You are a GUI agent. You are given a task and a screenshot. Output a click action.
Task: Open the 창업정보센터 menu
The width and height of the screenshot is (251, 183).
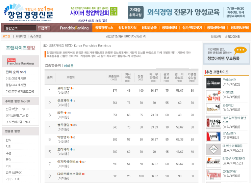click(x=240, y=28)
